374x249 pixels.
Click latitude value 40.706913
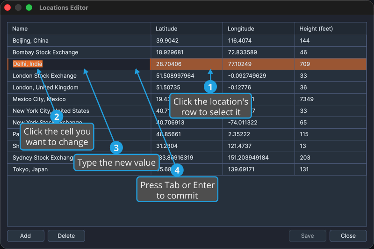click(x=170, y=123)
